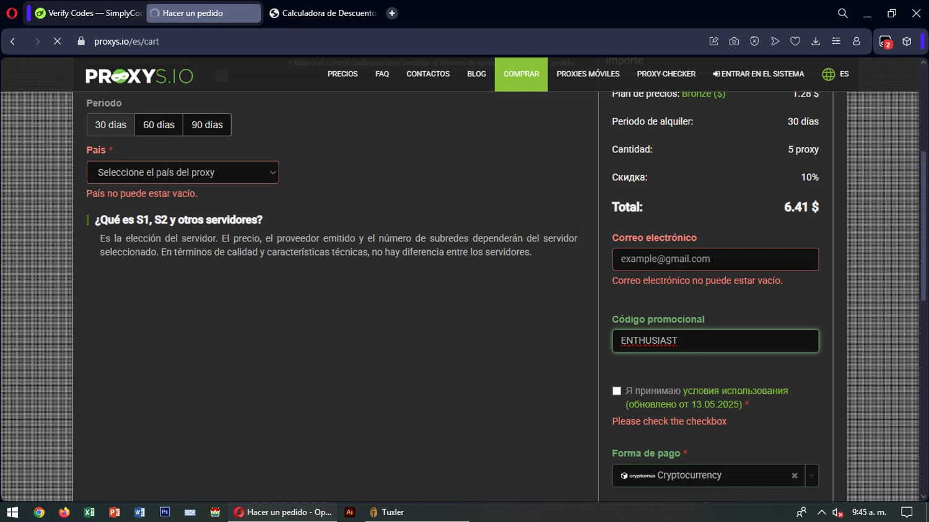Click the Total 6.41 $ value

(x=801, y=207)
